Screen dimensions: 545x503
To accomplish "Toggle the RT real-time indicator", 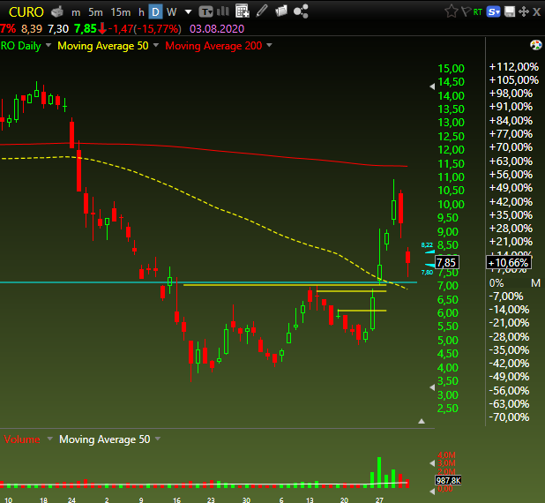I will point(478,12).
